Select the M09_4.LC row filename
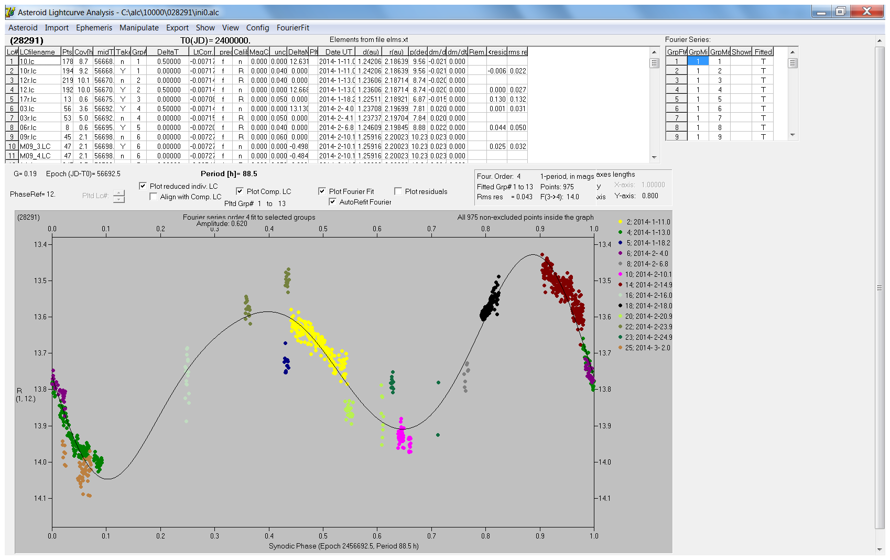 coord(40,156)
